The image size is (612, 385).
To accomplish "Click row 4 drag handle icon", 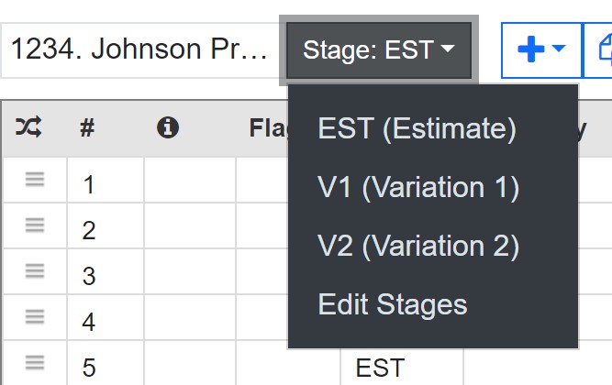I will pos(35,317).
